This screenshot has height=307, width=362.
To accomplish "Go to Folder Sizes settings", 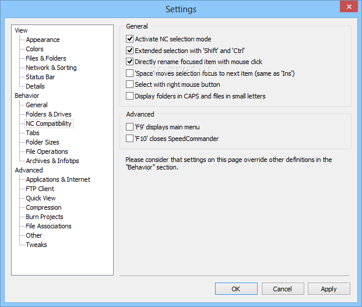I will pos(43,142).
